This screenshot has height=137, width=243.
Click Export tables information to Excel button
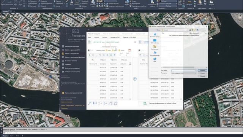tap(160, 103)
